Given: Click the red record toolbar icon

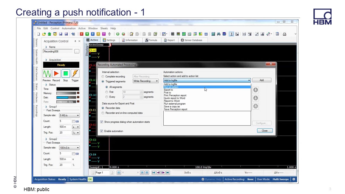Looking at the screenshot, I should pos(81,34).
